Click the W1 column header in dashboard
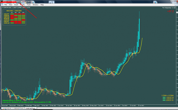The height and width of the screenshot is (110, 178). 23,13
